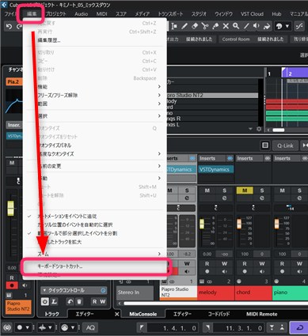
Task: Mute the melody channel with M
Action: click(207, 190)
